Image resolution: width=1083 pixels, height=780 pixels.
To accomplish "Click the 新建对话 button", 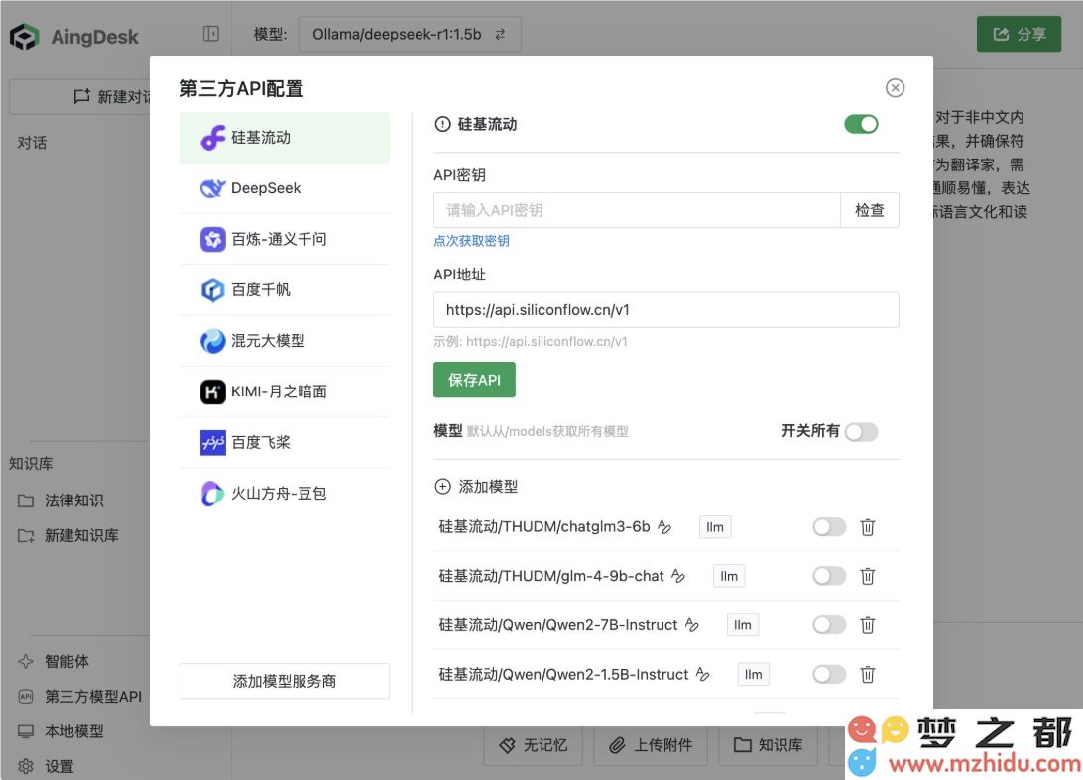I will point(80,97).
